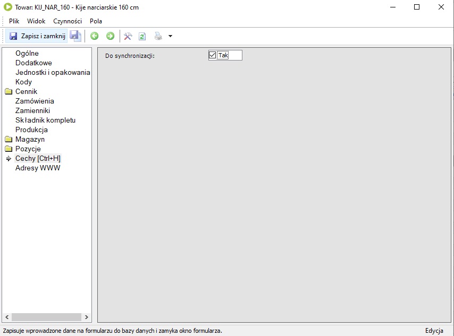Click the sidebar horizontal scrollbar thumb
Viewport: 454px width, 336px height.
46,317
